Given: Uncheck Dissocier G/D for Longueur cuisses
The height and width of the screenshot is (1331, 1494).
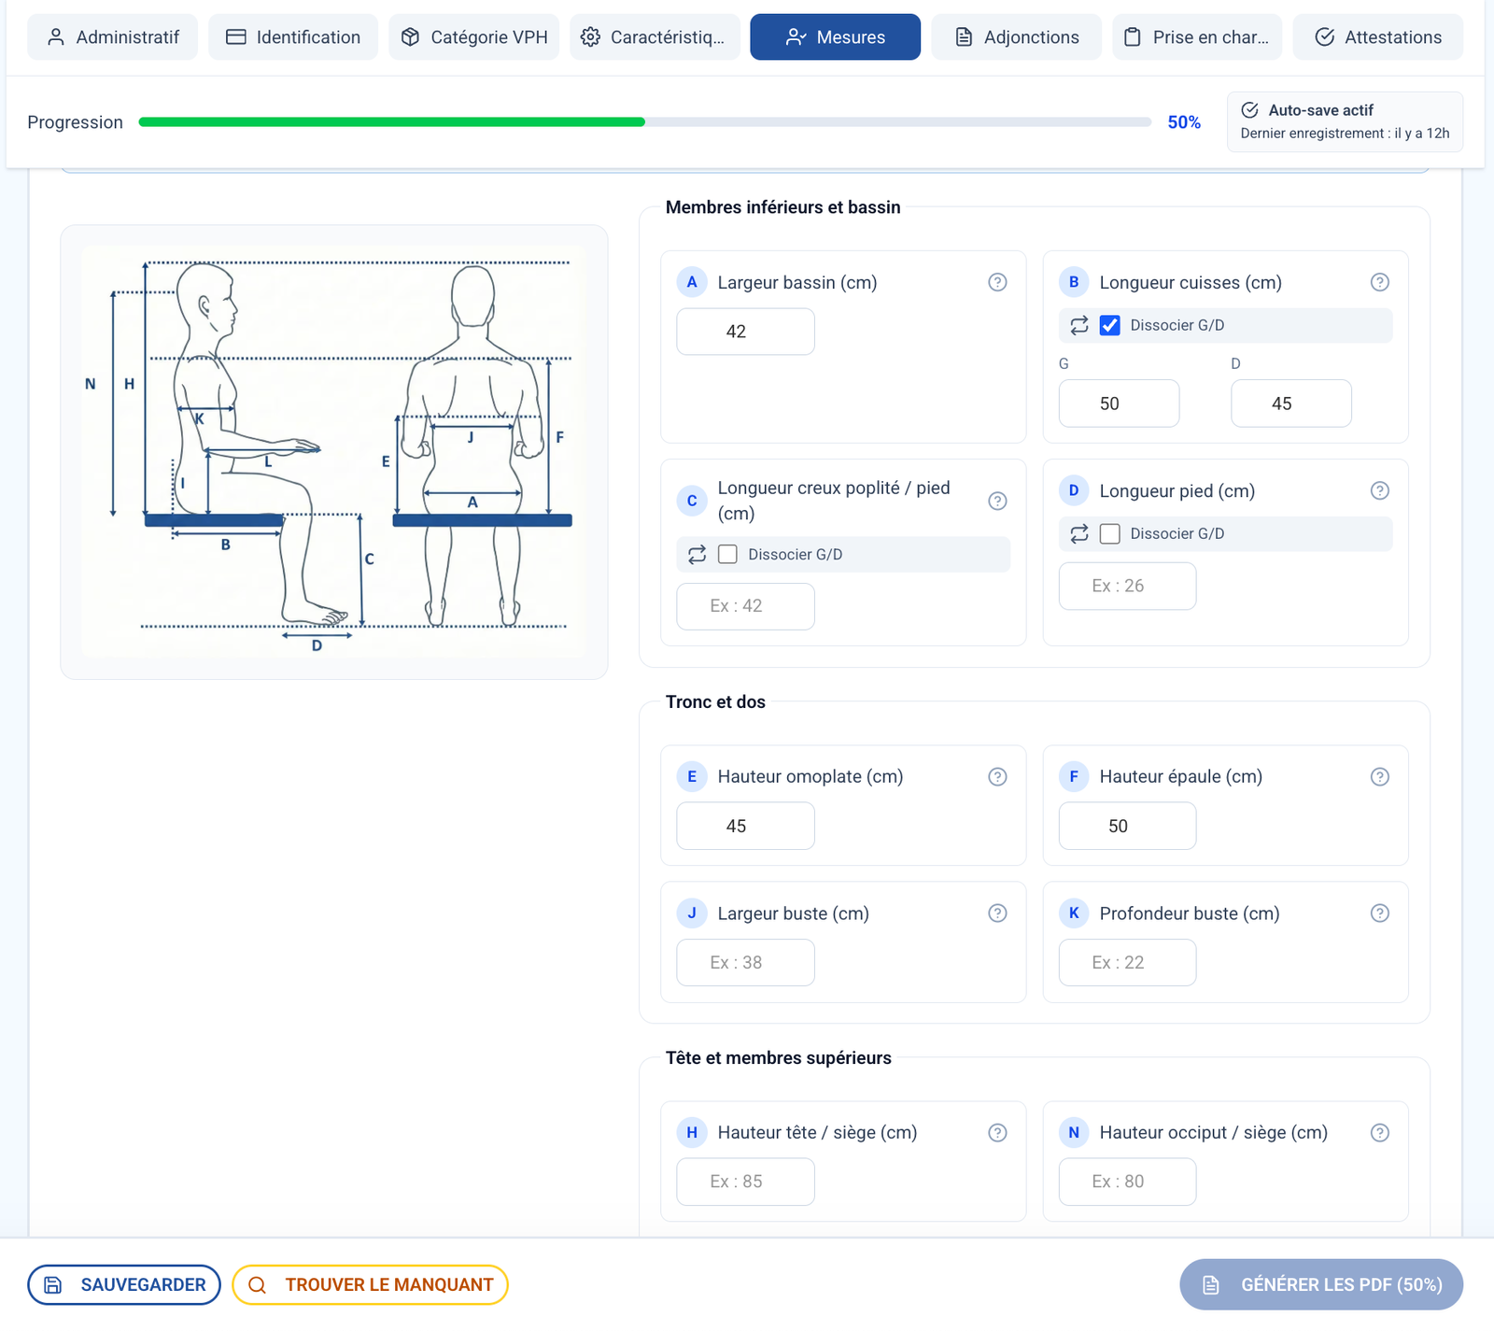Looking at the screenshot, I should click(x=1109, y=325).
